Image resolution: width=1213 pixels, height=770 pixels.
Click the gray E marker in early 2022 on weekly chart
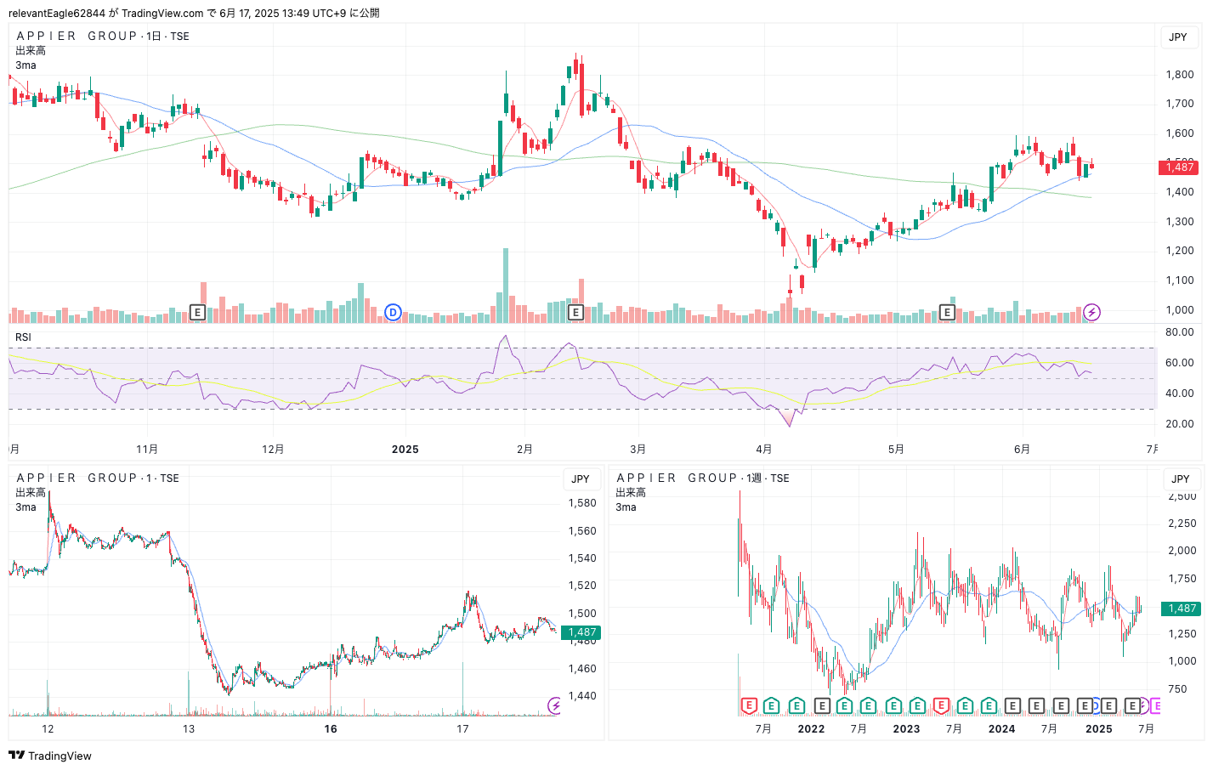[x=822, y=705]
